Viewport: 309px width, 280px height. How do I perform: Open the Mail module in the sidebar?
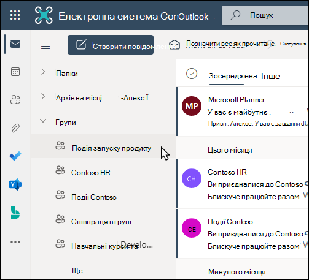(15, 44)
